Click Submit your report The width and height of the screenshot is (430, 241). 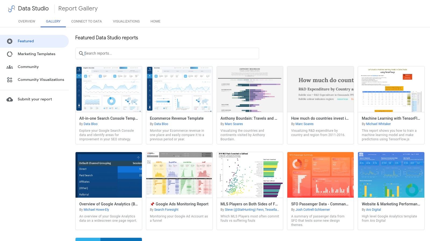coord(34,99)
